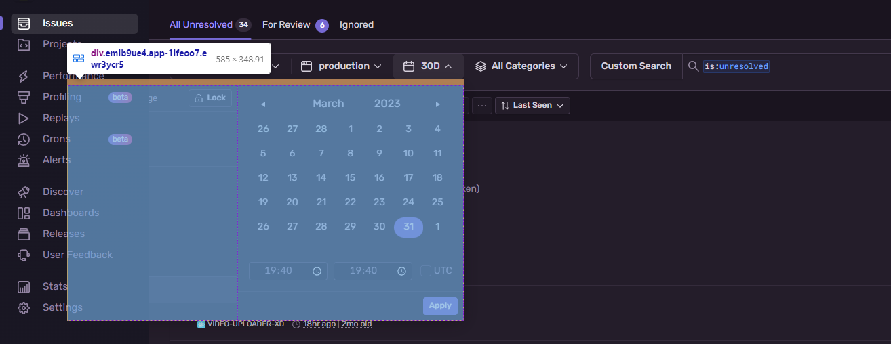The image size is (891, 344).
Task: Open the production environment dropdown
Action: coord(341,66)
